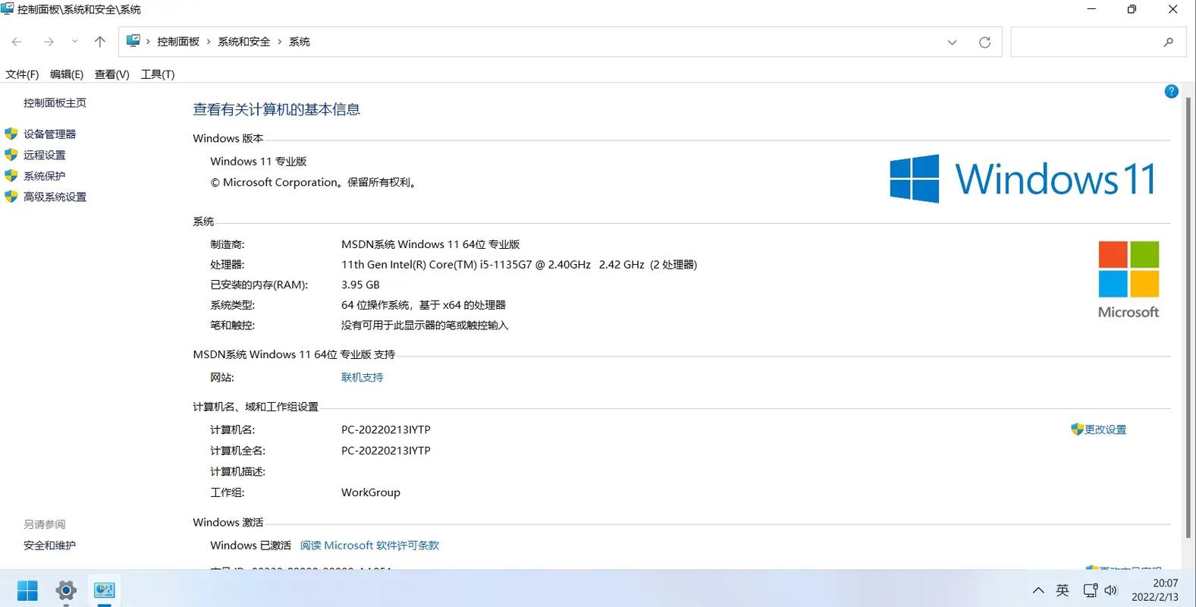1196x607 pixels.
Task: Open 阅读 Microsoft 软件许可条款 link
Action: [369, 546]
